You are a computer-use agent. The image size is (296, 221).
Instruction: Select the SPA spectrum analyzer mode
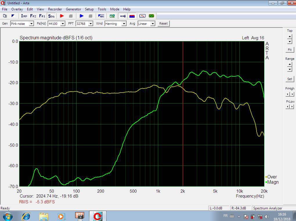tap(51, 16)
